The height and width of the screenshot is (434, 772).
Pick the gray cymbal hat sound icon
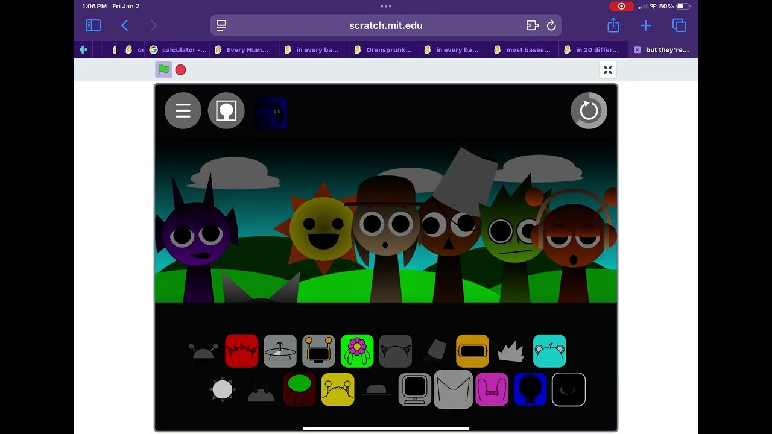280,351
